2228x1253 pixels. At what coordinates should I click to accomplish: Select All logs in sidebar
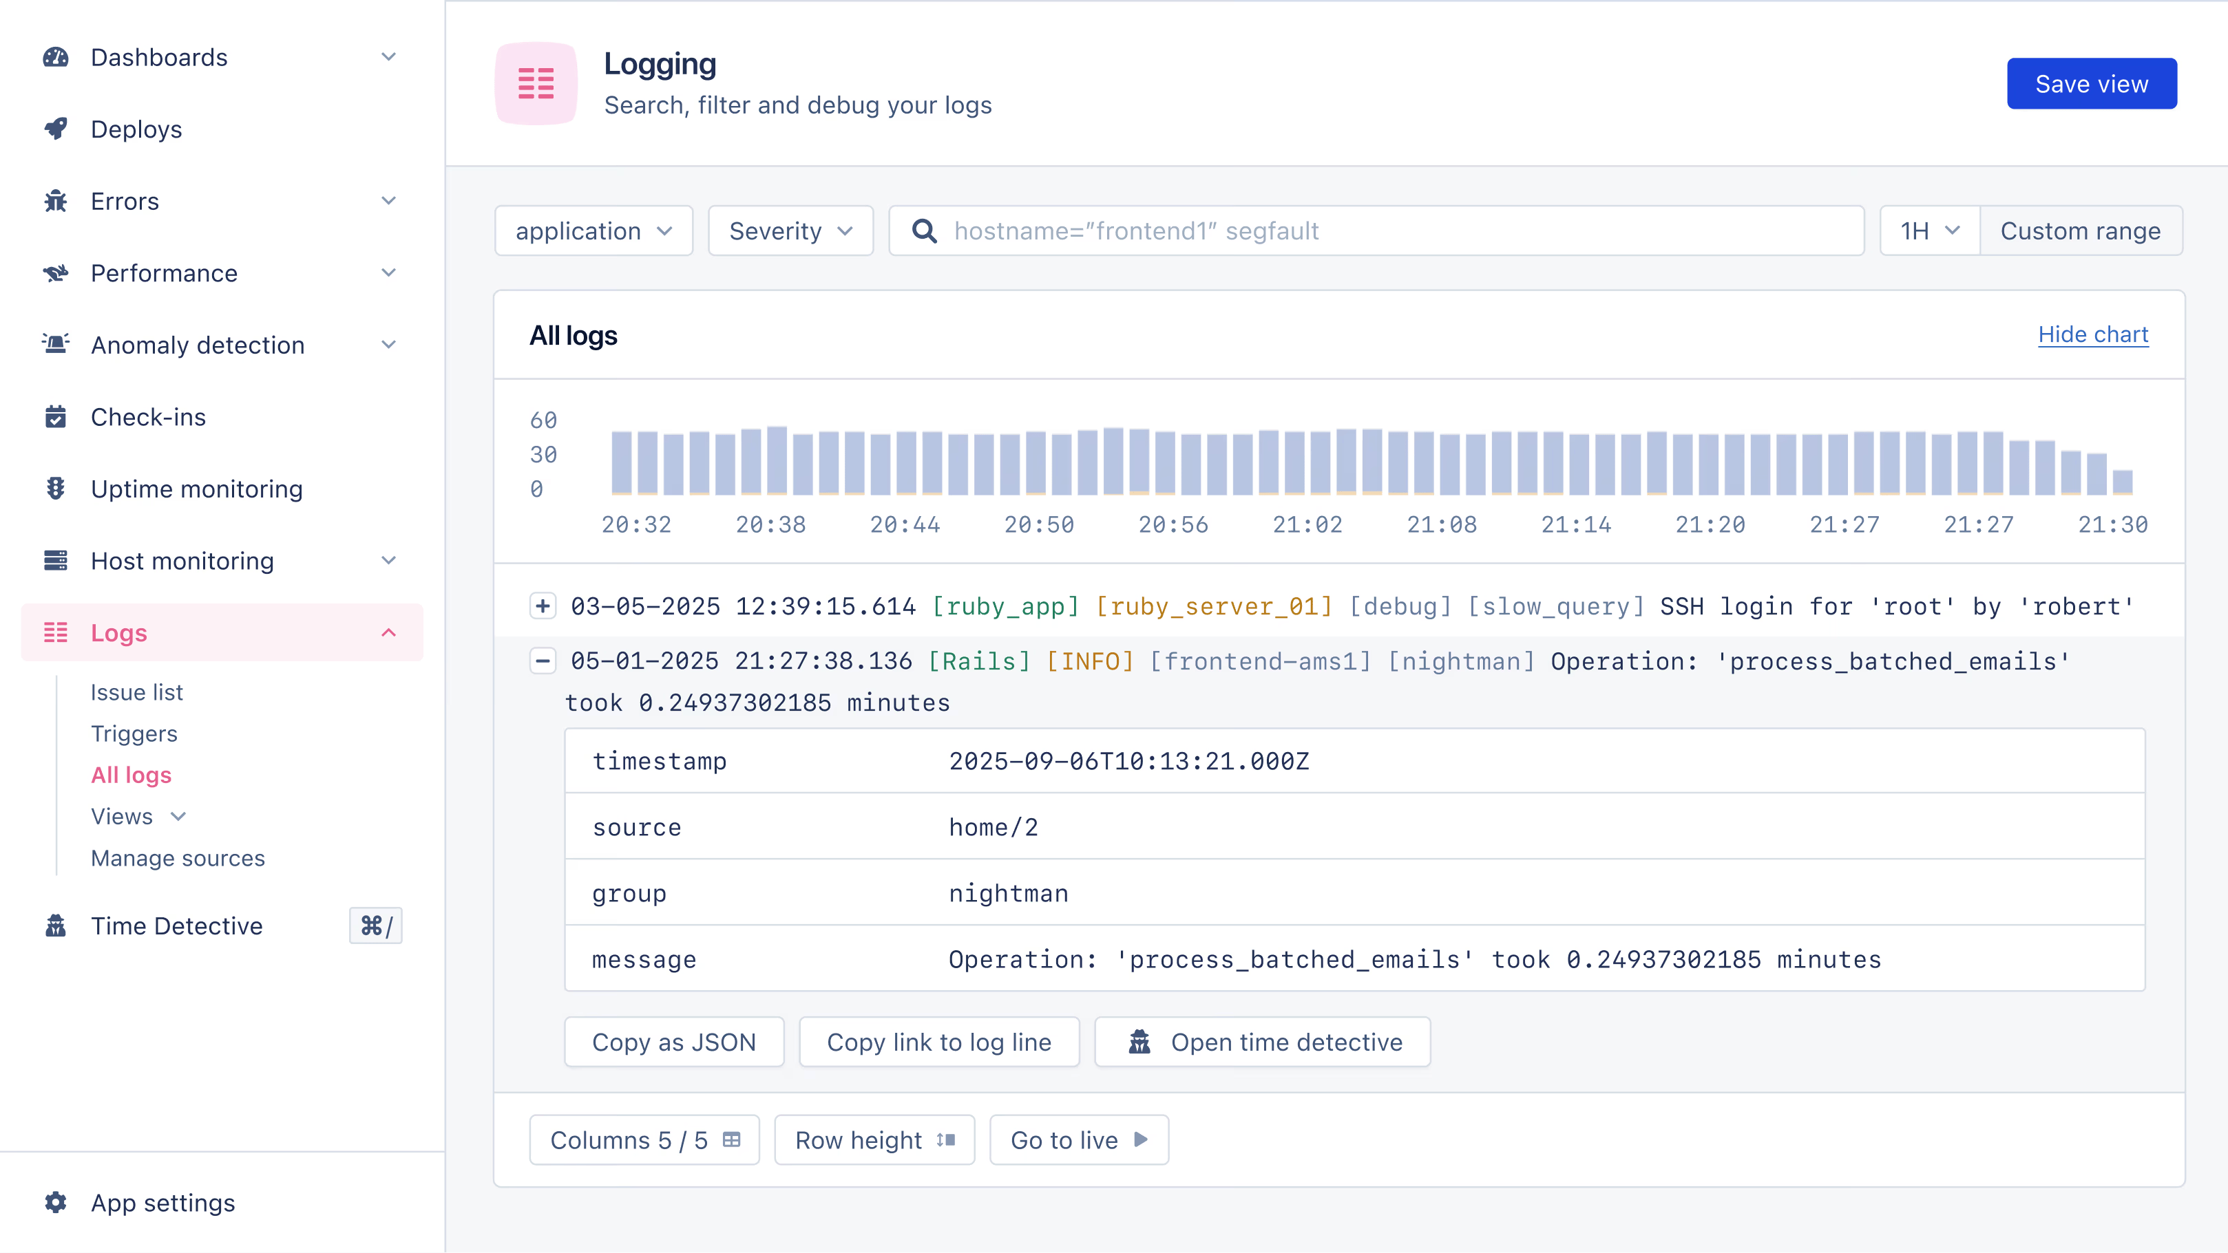click(132, 775)
